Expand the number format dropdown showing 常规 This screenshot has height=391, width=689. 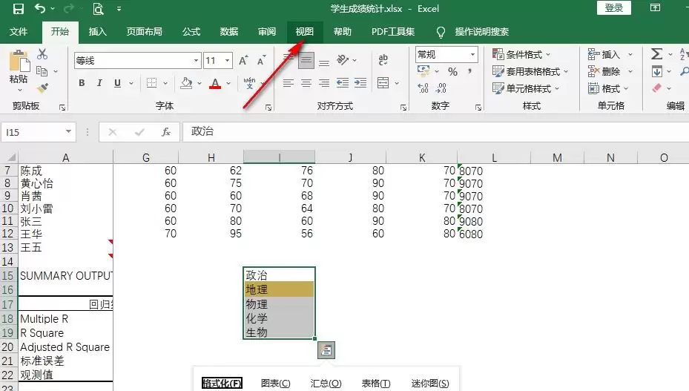473,55
